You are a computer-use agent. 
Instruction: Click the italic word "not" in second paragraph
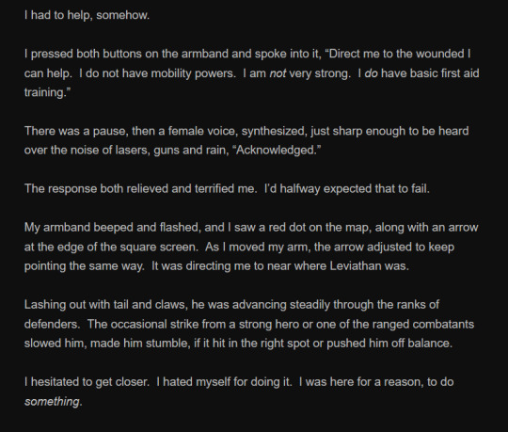pyautogui.click(x=278, y=73)
